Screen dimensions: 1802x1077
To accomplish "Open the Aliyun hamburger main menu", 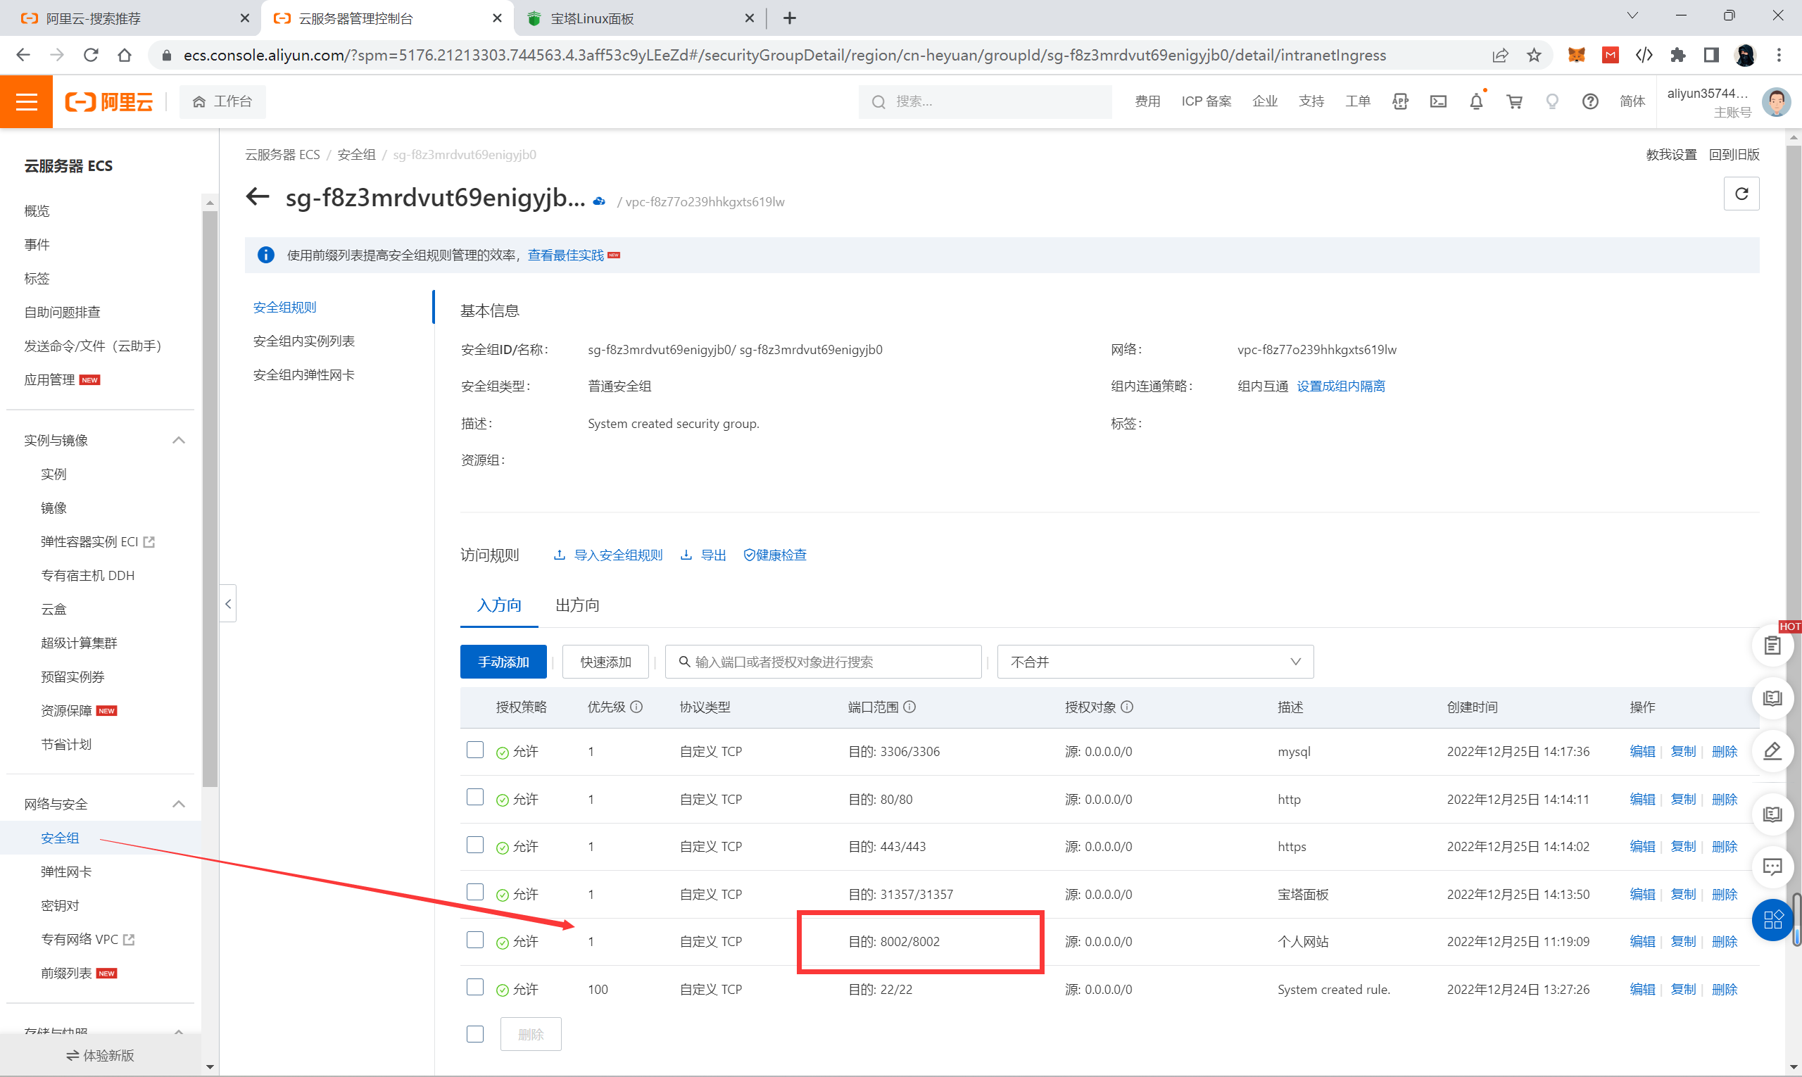I will click(x=26, y=101).
